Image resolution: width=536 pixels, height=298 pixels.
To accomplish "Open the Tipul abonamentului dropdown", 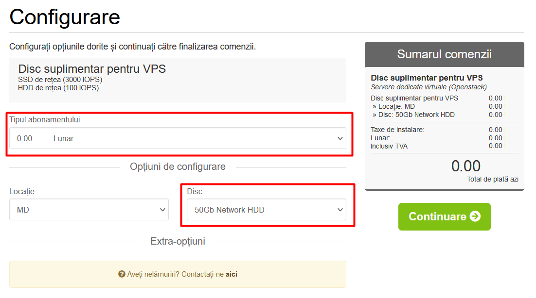I will (178, 138).
